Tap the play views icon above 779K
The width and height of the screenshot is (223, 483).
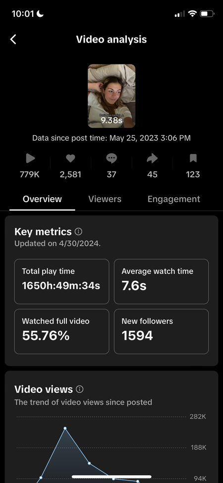tap(30, 159)
